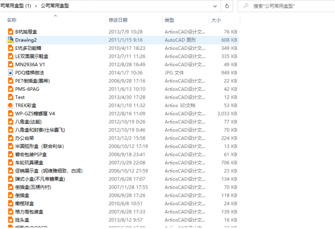Click the Artios 3D文档 type cell
The height and width of the screenshot is (229, 335).
[x=180, y=105]
